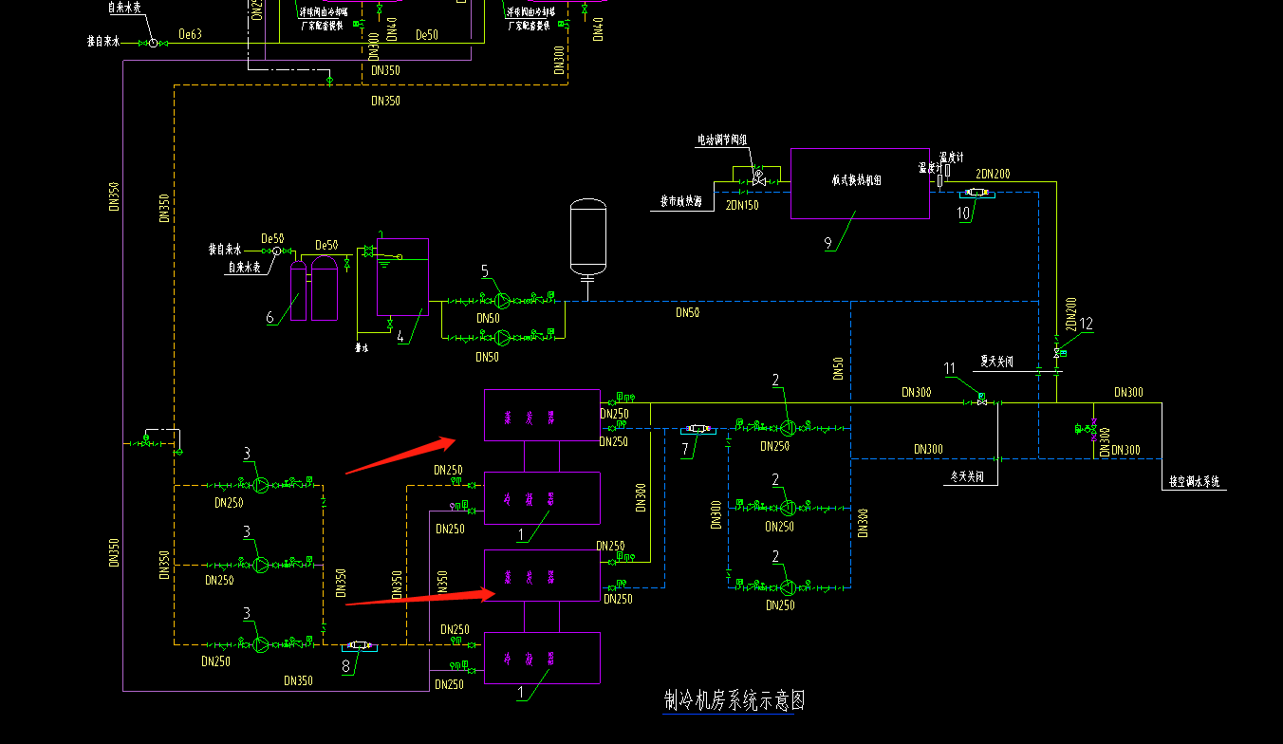Select the middle pump tagged 2
The width and height of the screenshot is (1283, 744).
788,507
